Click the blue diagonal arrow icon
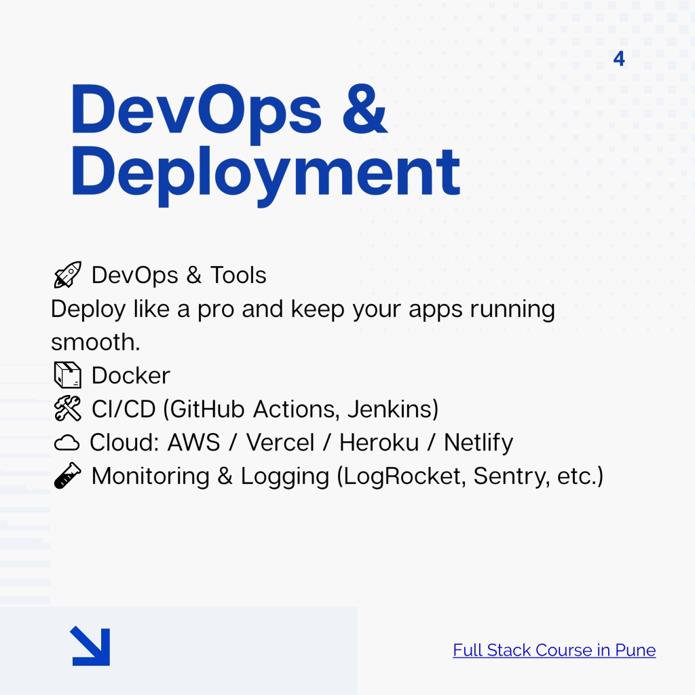 click(90, 646)
